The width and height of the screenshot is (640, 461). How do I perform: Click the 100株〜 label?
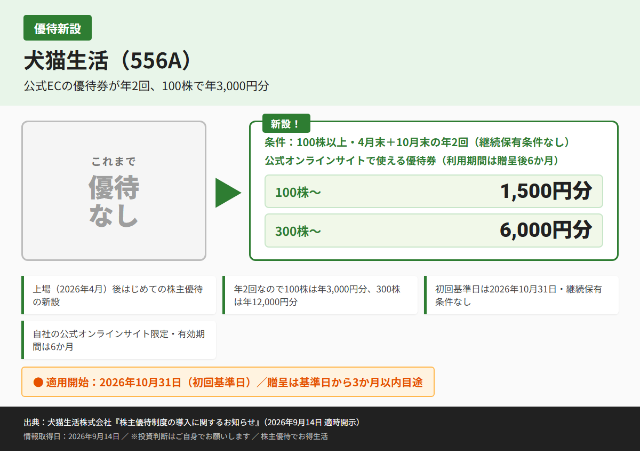coord(298,192)
